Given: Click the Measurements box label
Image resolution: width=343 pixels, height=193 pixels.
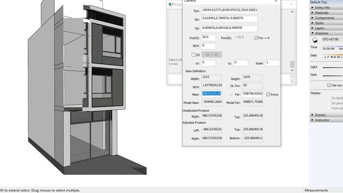Looking at the screenshot, I should point(316,190).
